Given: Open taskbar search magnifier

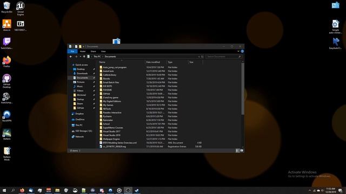Looking at the screenshot, I should tap(13, 190).
